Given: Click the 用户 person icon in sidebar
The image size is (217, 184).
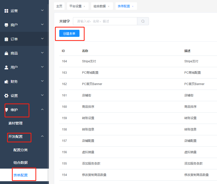Looking at the screenshot, I should (x=6, y=67).
